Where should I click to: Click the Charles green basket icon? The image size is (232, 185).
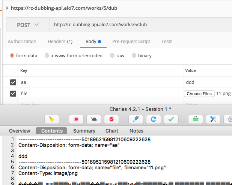196,119
